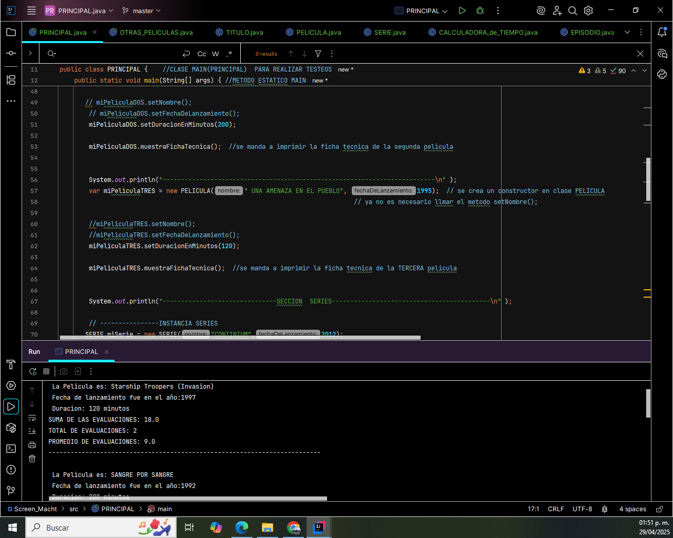
Task: Switch to PELICULA.java tab
Action: (313, 32)
